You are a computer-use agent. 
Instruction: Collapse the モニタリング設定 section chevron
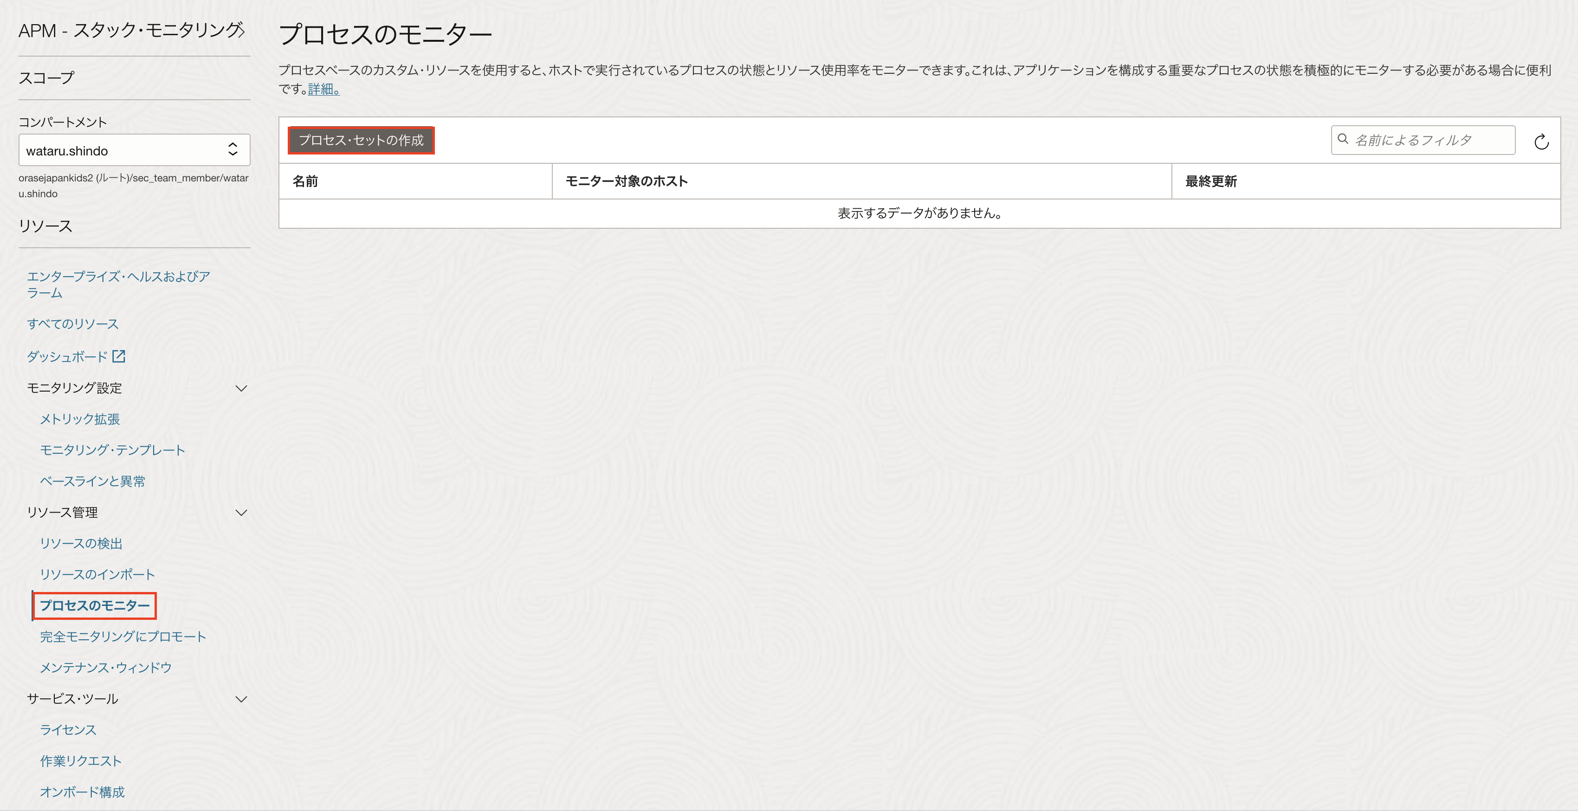tap(241, 388)
